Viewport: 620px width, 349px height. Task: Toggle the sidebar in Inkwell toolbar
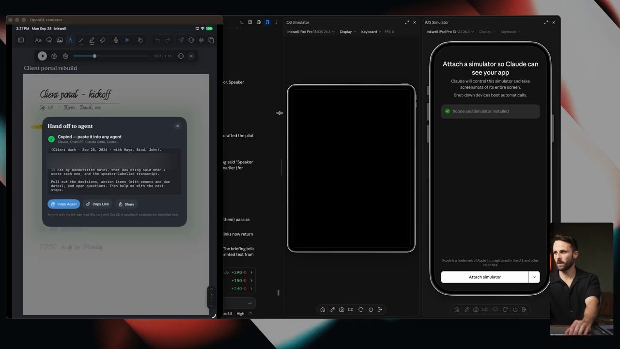point(21,40)
